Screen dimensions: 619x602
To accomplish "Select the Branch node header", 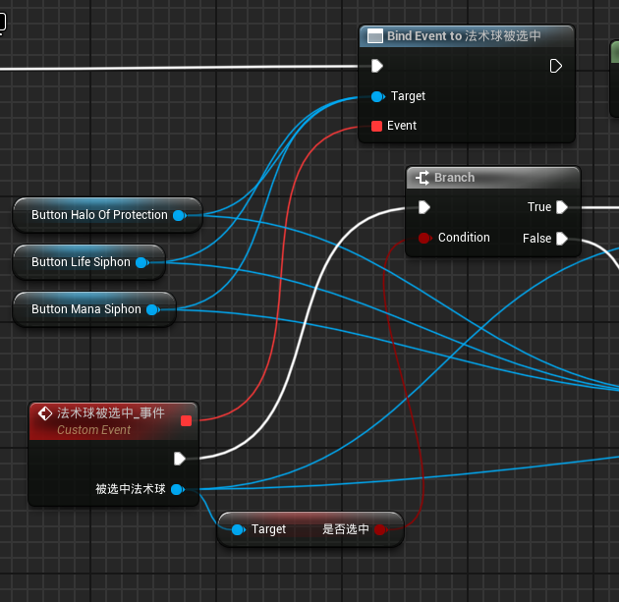I will 493,178.
